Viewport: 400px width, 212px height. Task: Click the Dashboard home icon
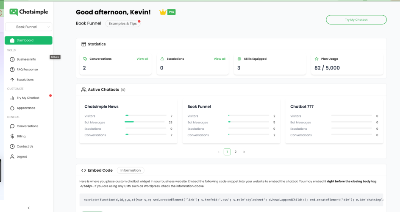[12, 40]
